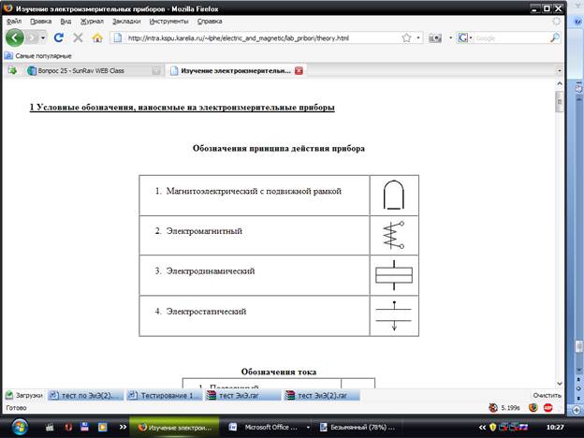Viewport: 584px width, 438px height.
Task: Reload the page with the Refresh icon
Action: coord(59,37)
